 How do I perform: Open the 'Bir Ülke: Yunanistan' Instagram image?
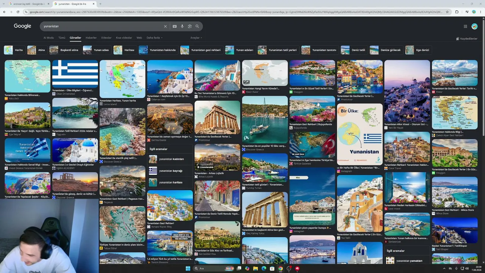click(x=360, y=134)
